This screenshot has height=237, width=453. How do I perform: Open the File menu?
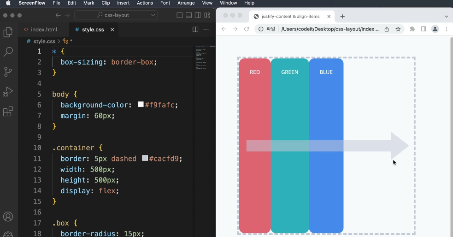[x=56, y=3]
